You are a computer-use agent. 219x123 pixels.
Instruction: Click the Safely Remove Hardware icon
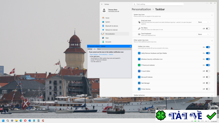click(139, 53)
